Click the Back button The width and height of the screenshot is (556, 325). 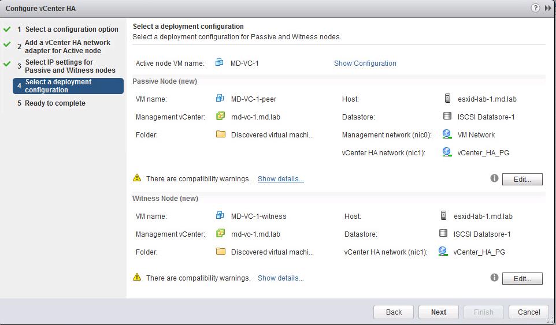pos(394,312)
